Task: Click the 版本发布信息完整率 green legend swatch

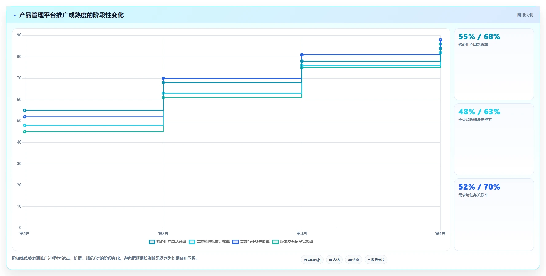Action: point(276,242)
